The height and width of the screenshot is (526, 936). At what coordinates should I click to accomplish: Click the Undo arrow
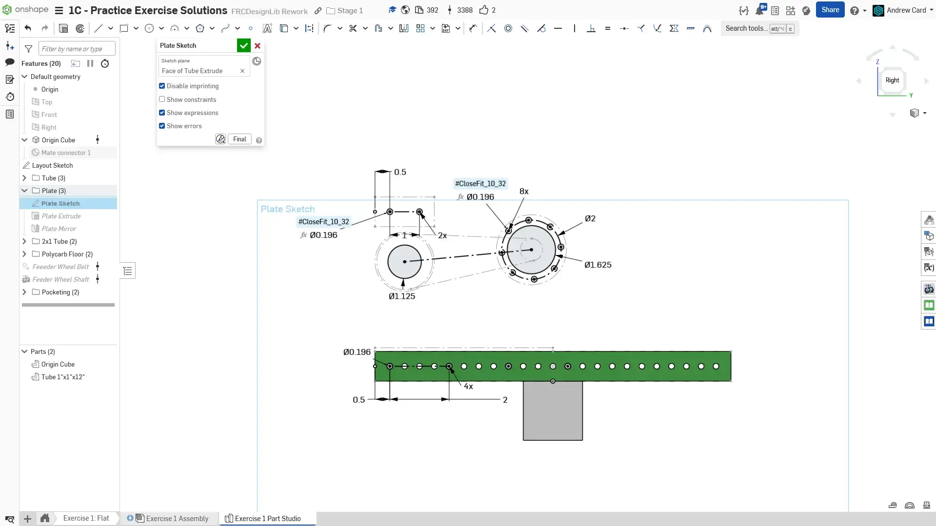(x=28, y=28)
